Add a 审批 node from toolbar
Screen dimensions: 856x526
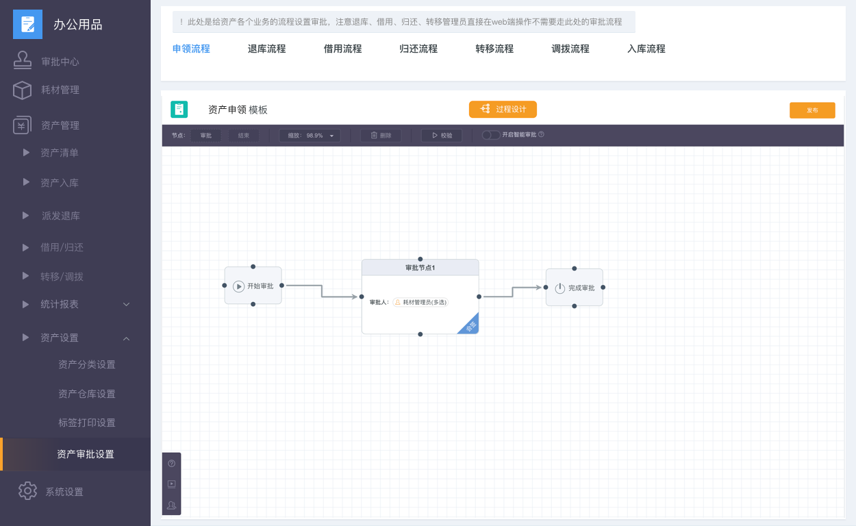(x=205, y=136)
